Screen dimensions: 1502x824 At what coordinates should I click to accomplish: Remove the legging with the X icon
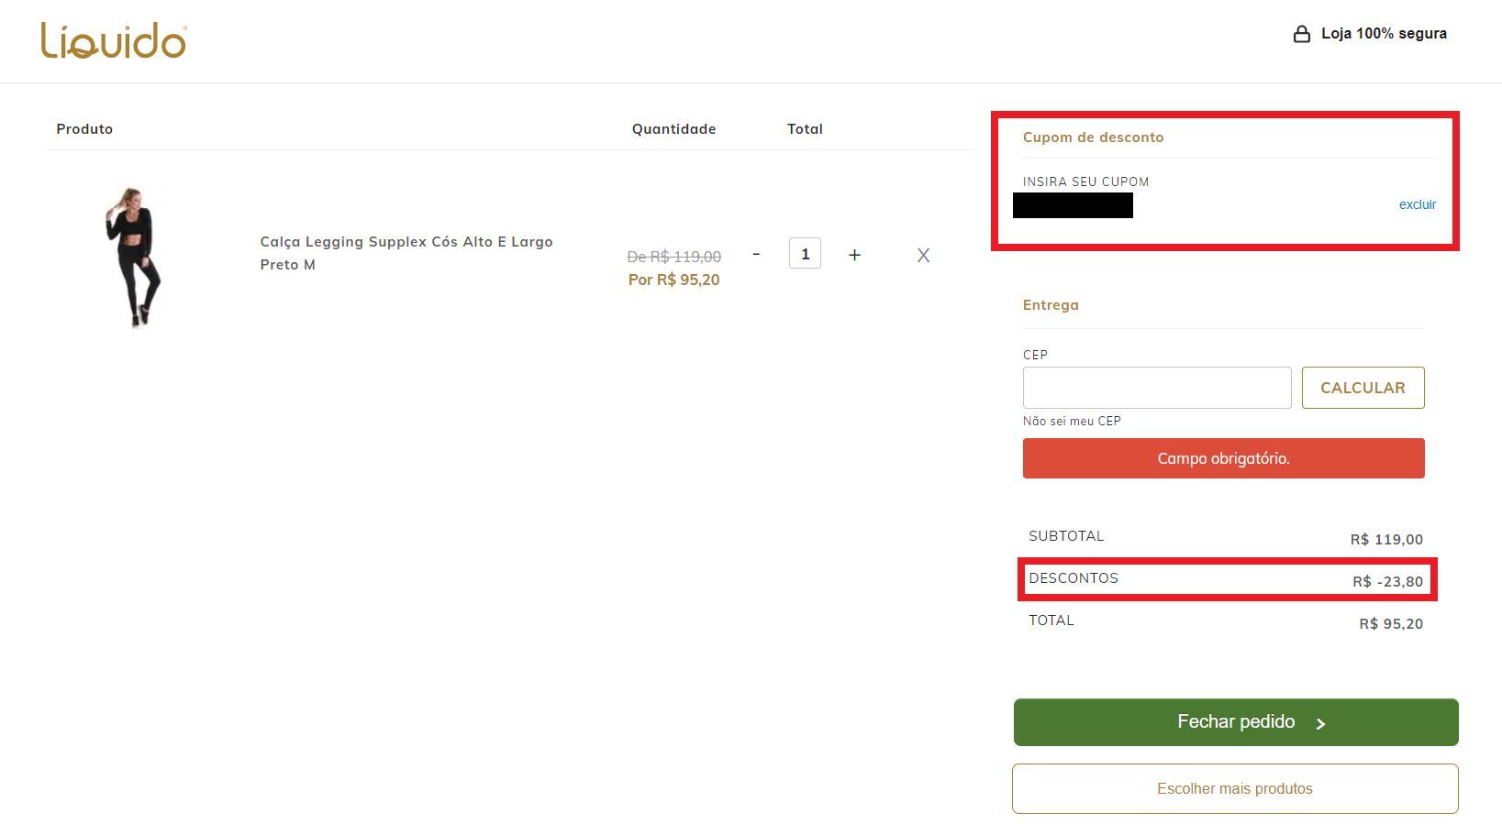pyautogui.click(x=923, y=256)
